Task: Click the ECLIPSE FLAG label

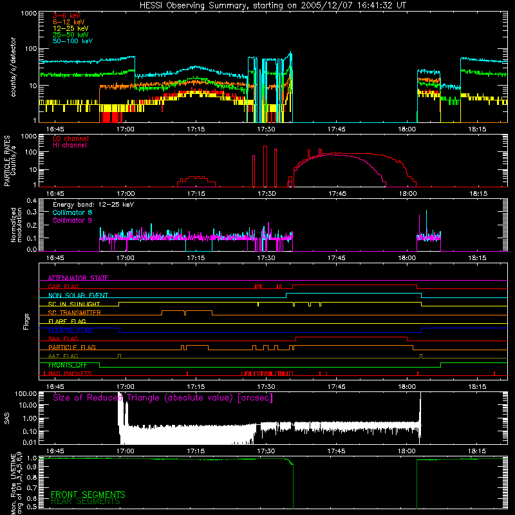Action: 70,330
